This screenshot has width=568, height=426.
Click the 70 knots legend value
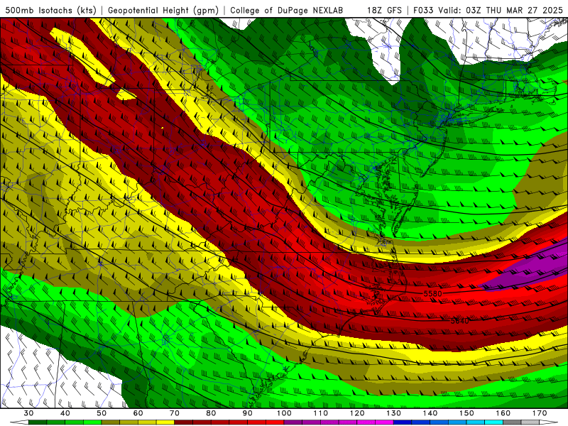[175, 413]
